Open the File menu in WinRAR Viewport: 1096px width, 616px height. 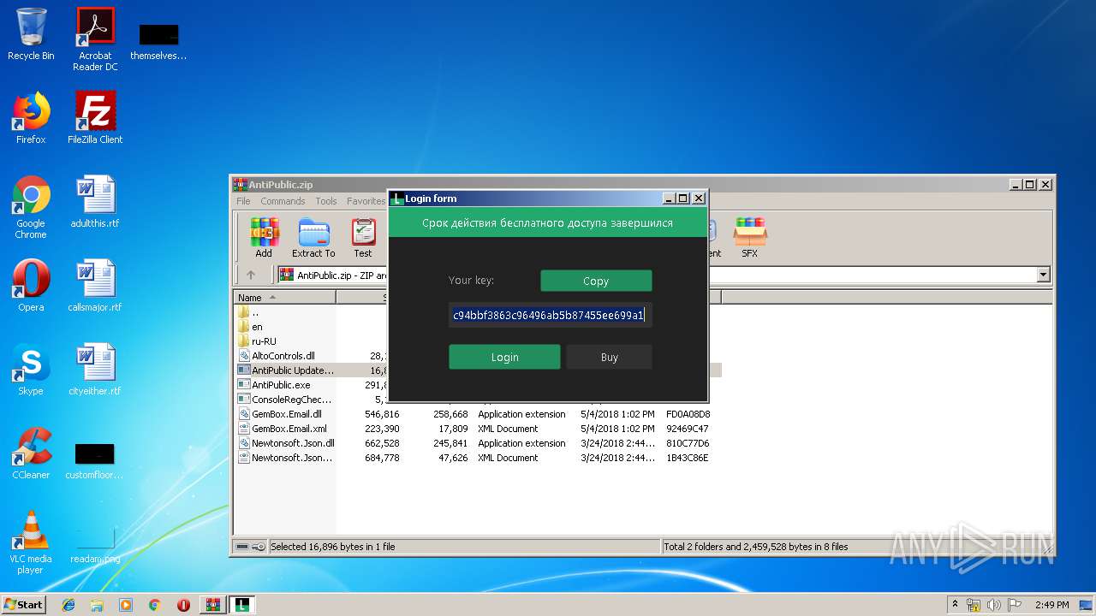[243, 201]
